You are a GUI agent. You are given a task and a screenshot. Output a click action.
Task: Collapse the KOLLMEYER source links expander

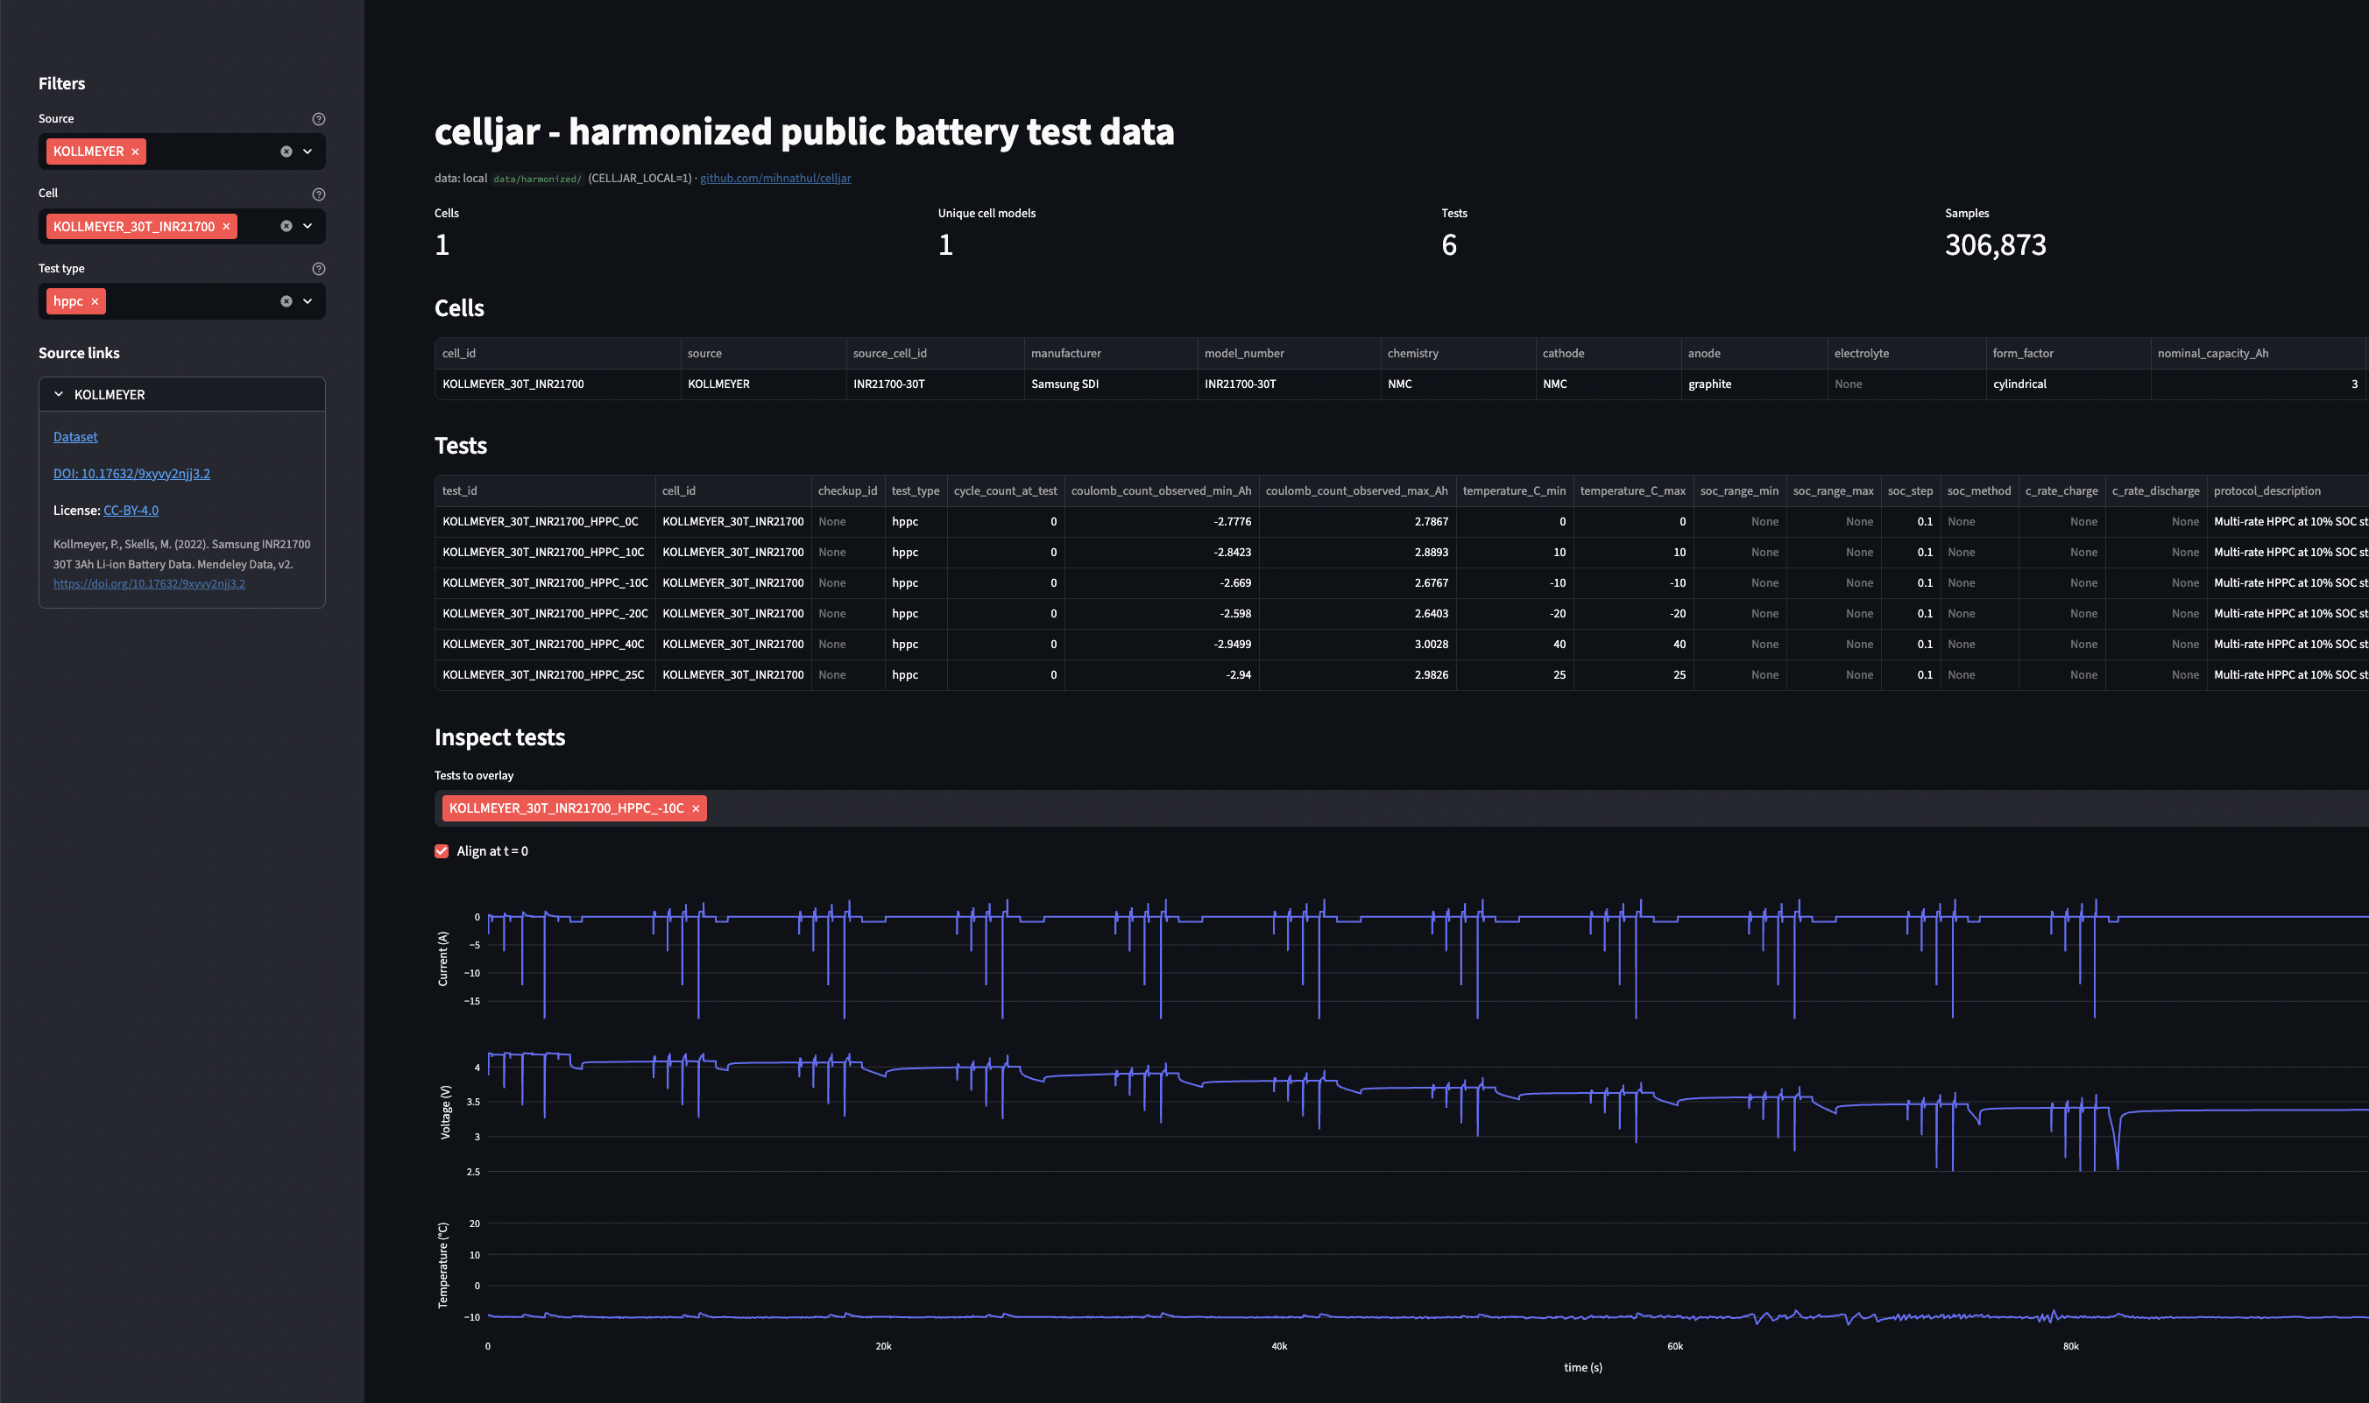tap(181, 394)
